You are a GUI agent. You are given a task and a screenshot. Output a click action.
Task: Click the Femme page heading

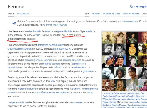pos(16,7)
